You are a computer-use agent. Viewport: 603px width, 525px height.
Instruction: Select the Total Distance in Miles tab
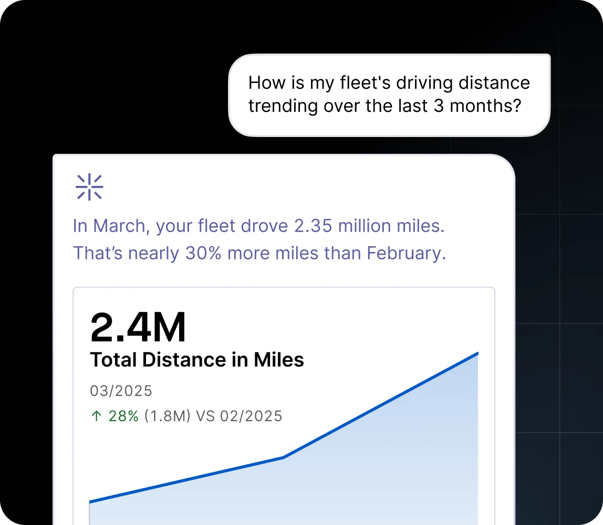(197, 360)
